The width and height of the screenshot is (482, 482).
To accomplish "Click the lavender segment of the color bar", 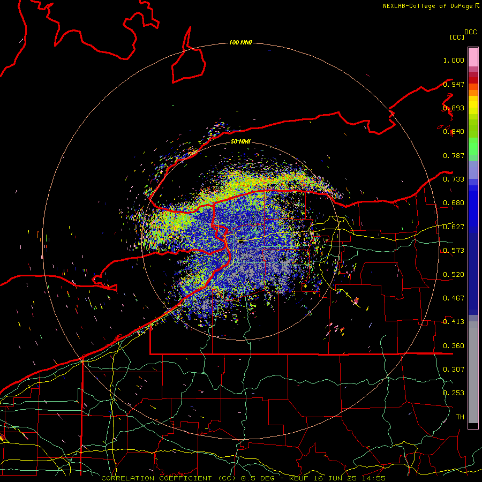I will 473,170.
